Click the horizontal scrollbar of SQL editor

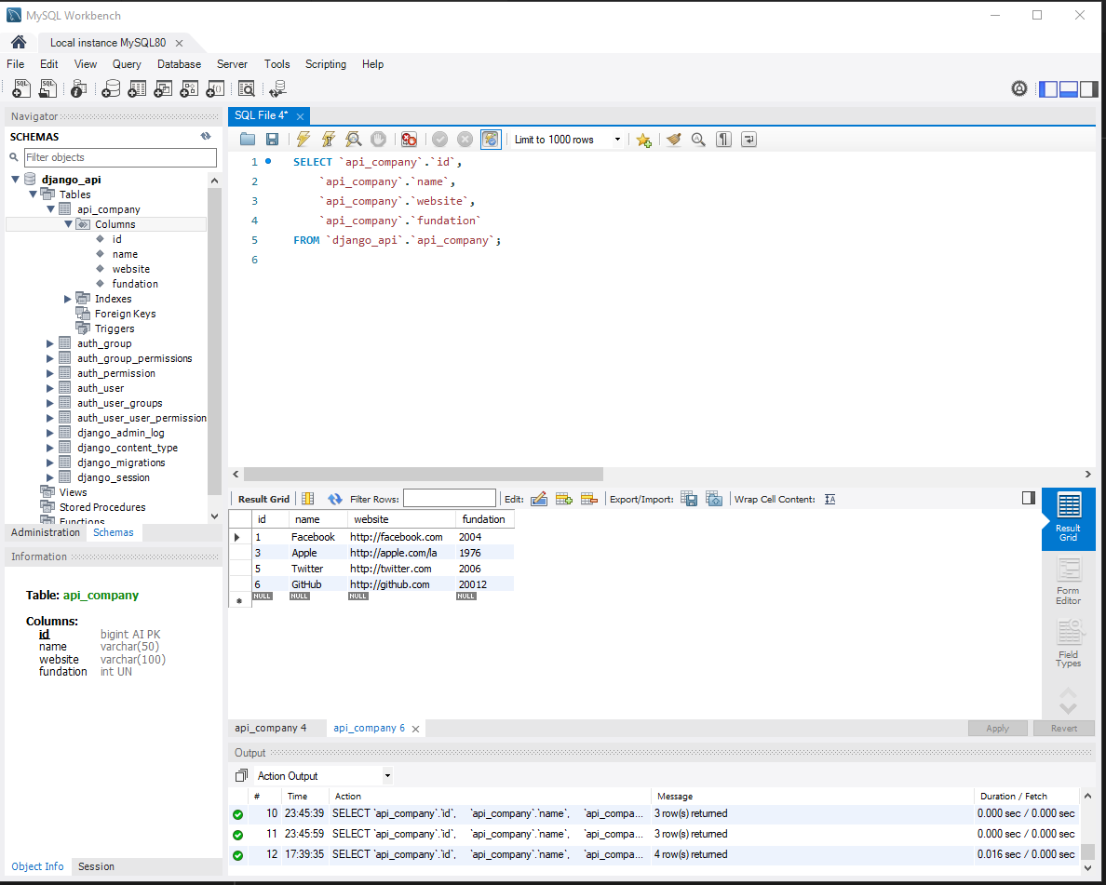pos(424,474)
